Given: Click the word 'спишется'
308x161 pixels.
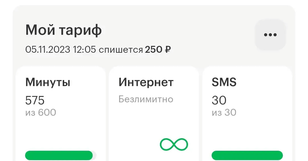Looking at the screenshot, I should click(x=121, y=49).
